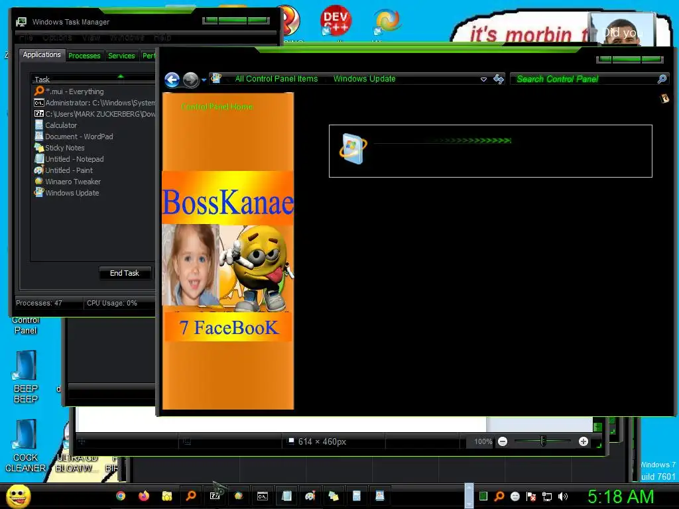The height and width of the screenshot is (509, 679).
Task: Go back in the Windows Update window
Action: pos(172,80)
